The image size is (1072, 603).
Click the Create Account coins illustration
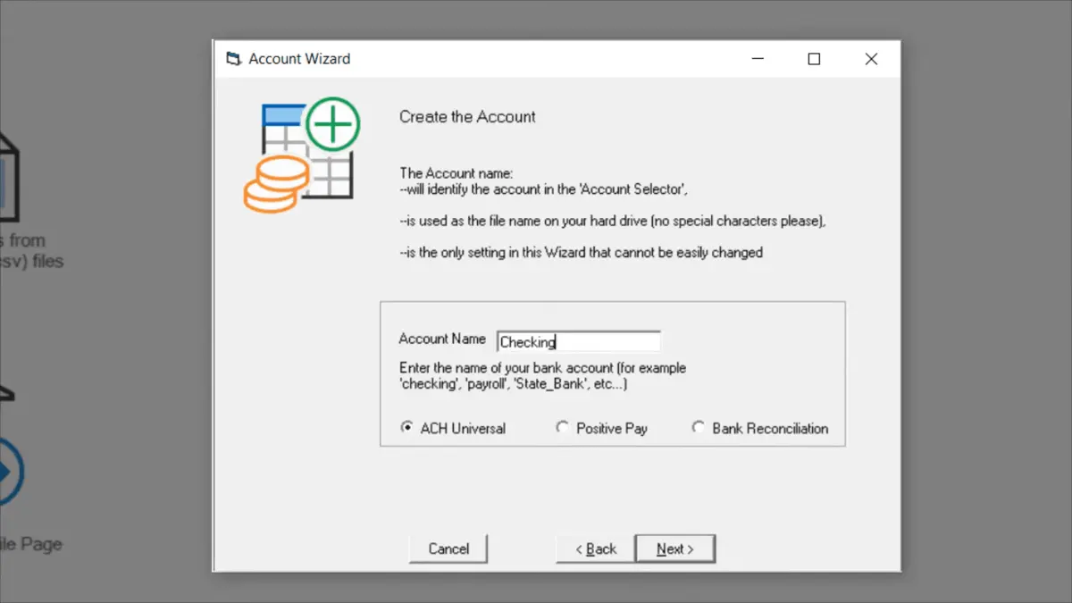(302, 155)
